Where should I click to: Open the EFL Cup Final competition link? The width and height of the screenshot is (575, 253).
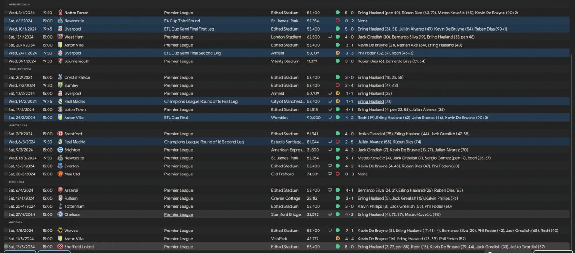click(176, 118)
